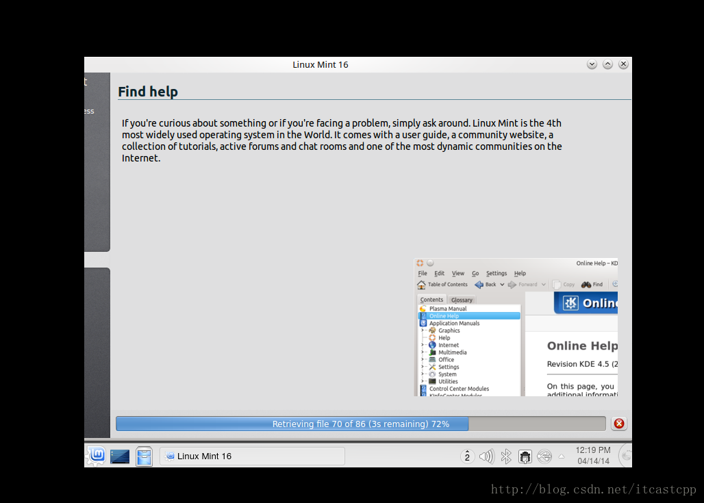Select the Linux Mint 16 taskbar window button
This screenshot has width=704, height=503.
pyautogui.click(x=252, y=456)
